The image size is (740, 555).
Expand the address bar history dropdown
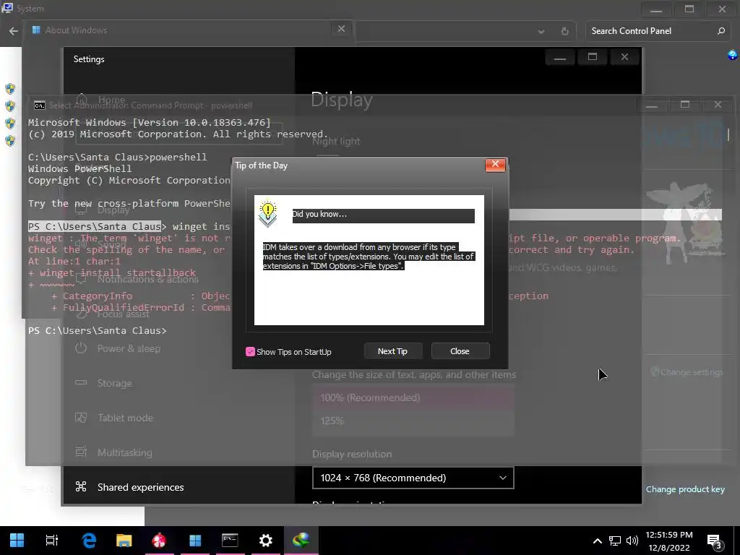pyautogui.click(x=541, y=32)
